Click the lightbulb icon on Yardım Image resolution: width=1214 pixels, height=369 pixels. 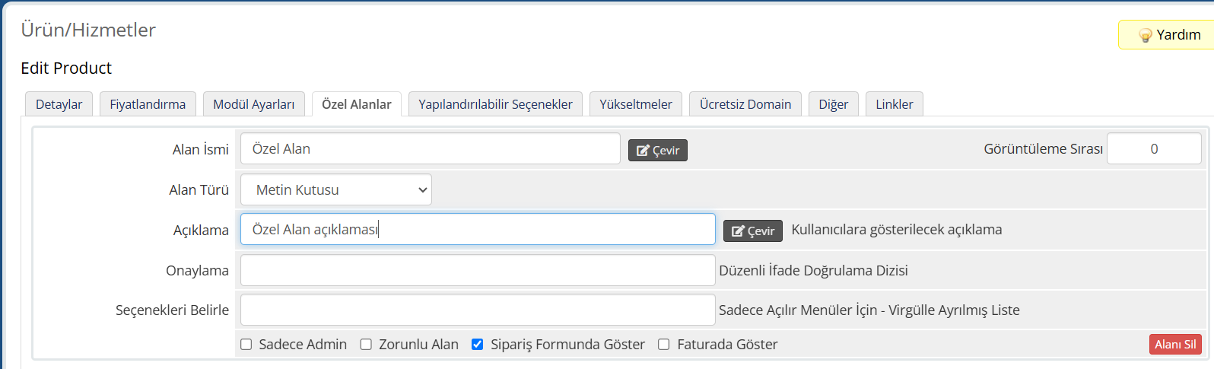tap(1145, 35)
